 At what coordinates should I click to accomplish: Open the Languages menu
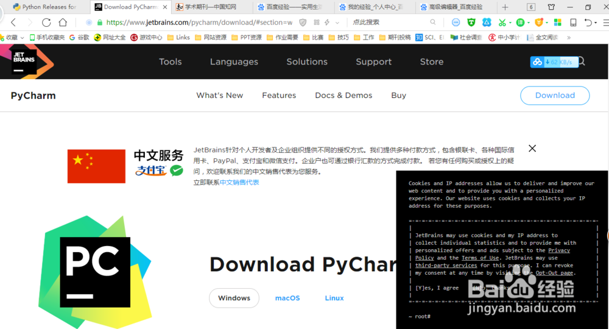tap(234, 62)
